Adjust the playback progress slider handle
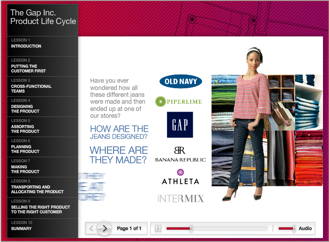The image size is (329, 242). 191,228
